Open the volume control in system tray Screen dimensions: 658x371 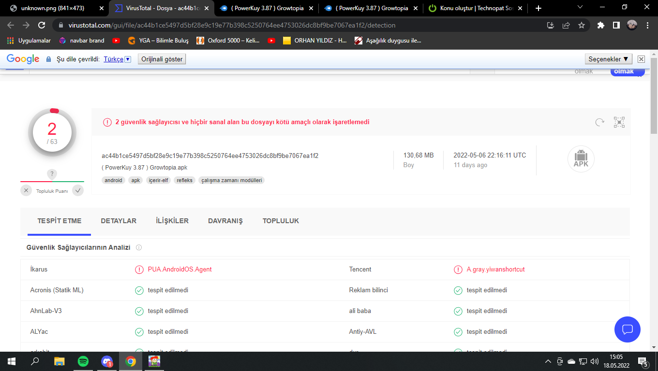click(595, 361)
